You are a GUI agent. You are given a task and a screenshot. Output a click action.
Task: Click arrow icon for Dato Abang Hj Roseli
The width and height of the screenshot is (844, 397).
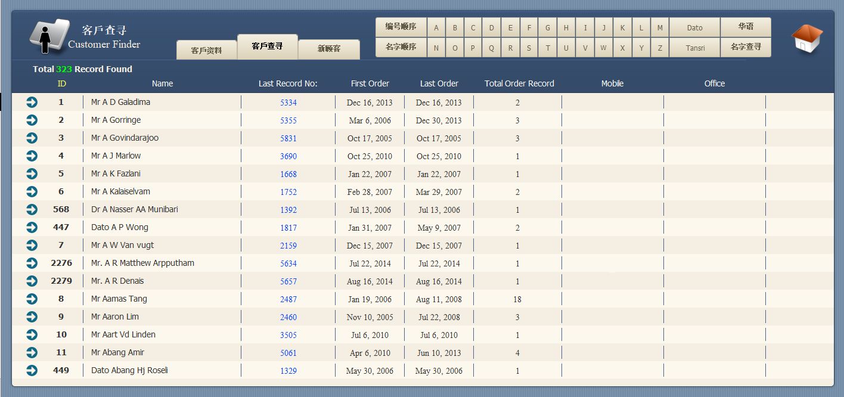[x=32, y=371]
